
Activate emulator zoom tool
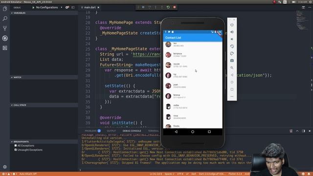pos(232,68)
